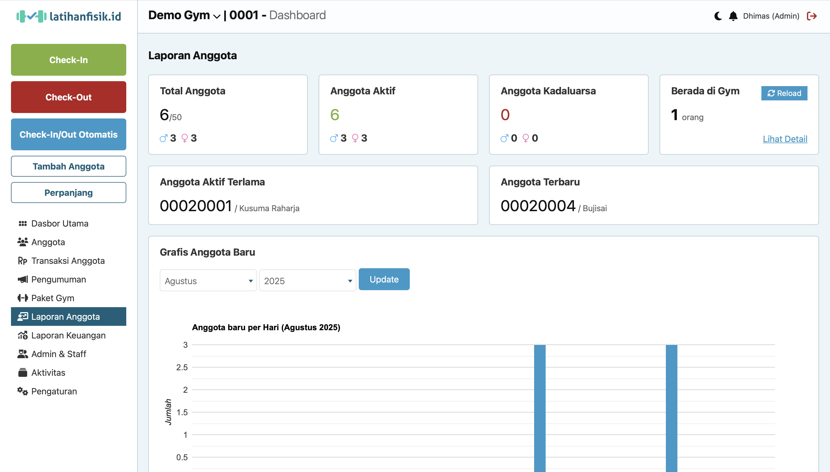Open notifications with the bell icon
Viewport: 830px width, 472px height.
tap(733, 16)
